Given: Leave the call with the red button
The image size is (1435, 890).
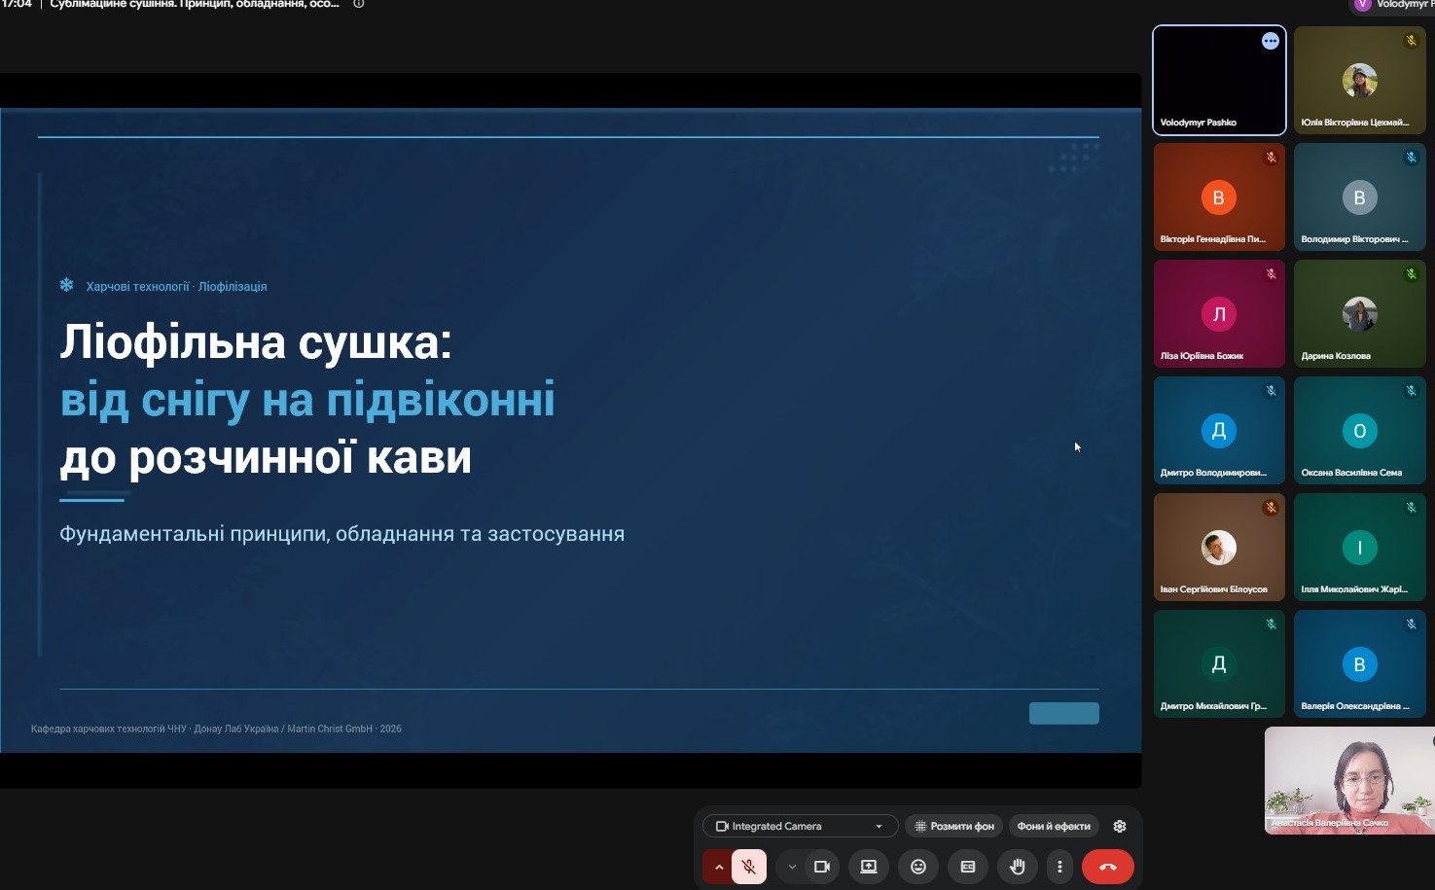Looking at the screenshot, I should click(1108, 867).
